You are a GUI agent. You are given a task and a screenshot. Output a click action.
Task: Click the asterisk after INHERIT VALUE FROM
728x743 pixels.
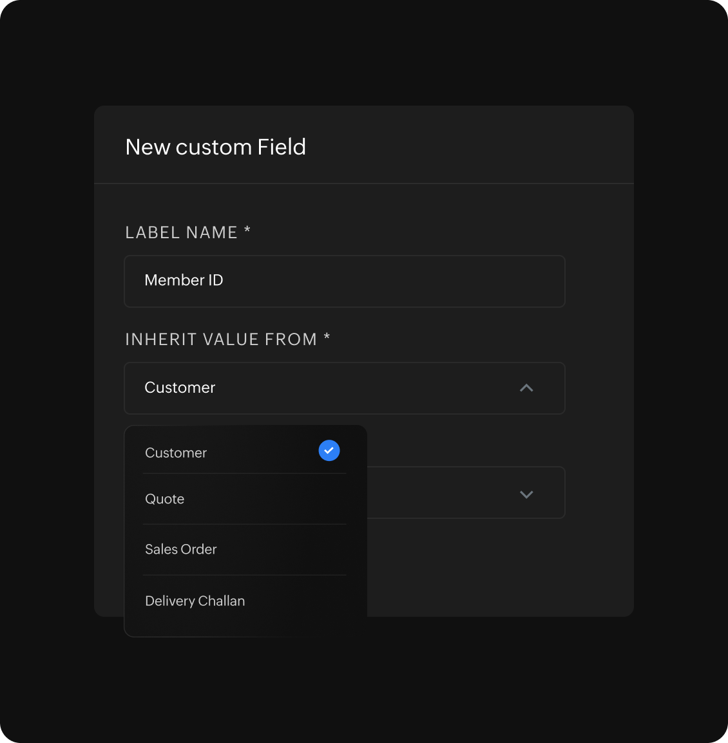pos(327,337)
